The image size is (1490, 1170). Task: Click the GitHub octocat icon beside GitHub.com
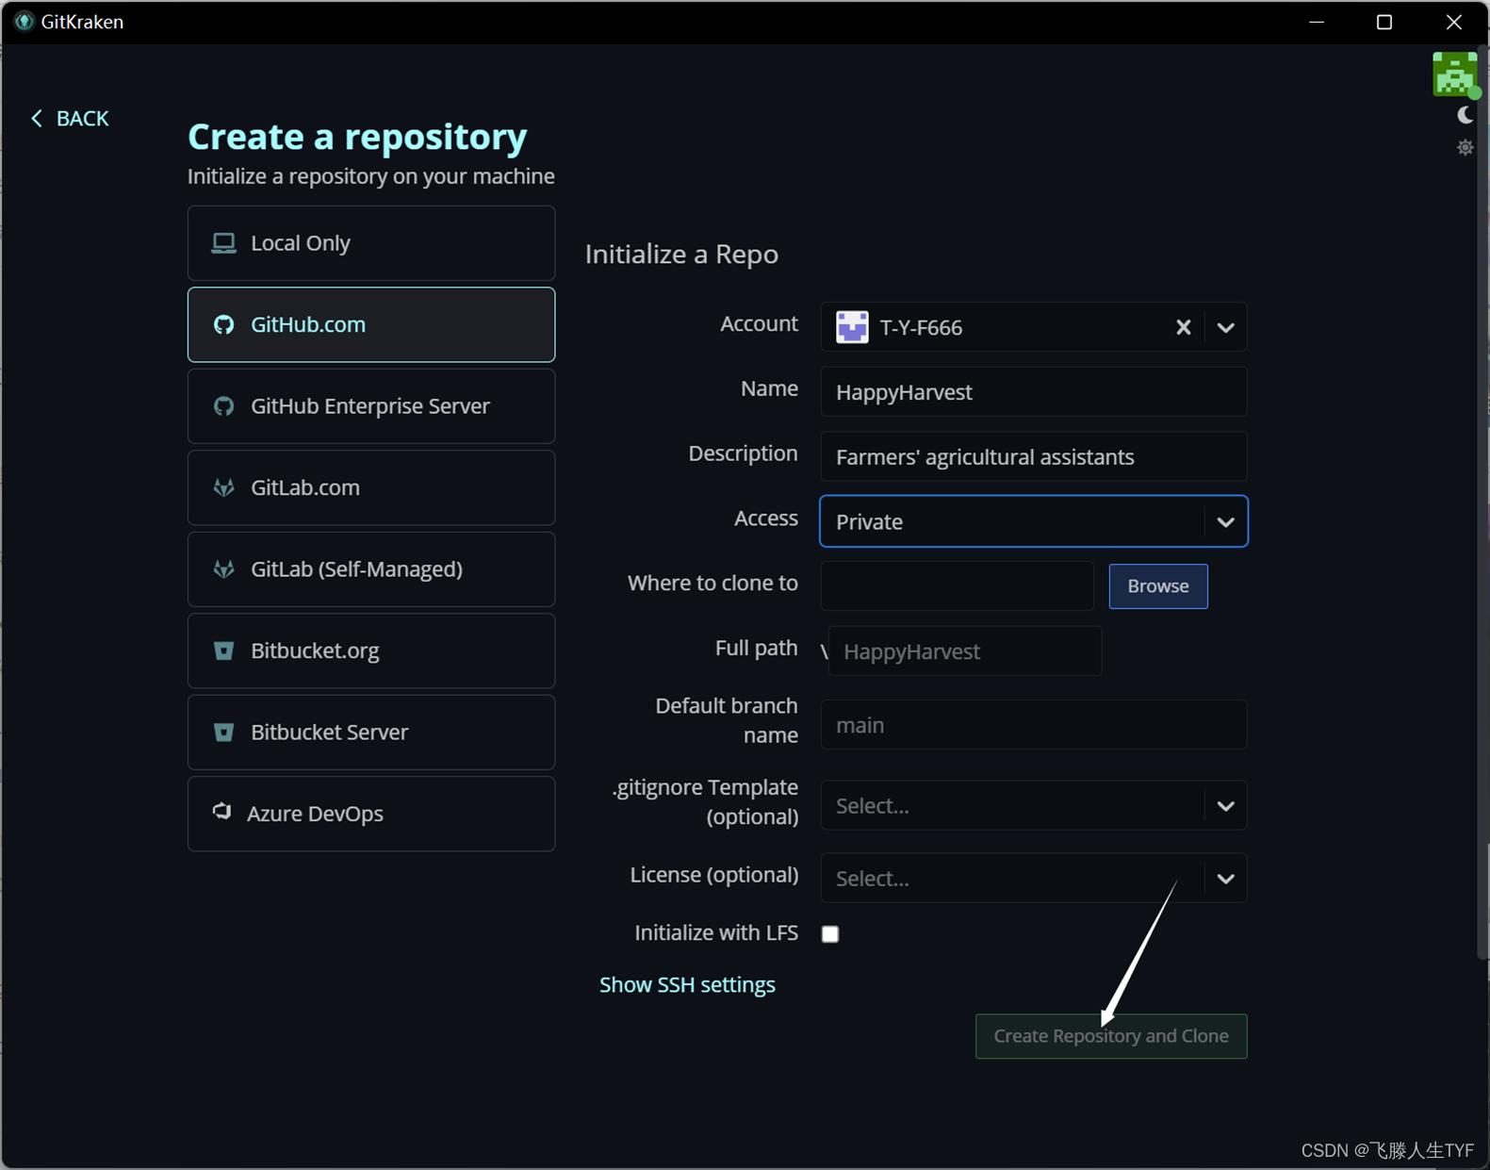pos(223,324)
